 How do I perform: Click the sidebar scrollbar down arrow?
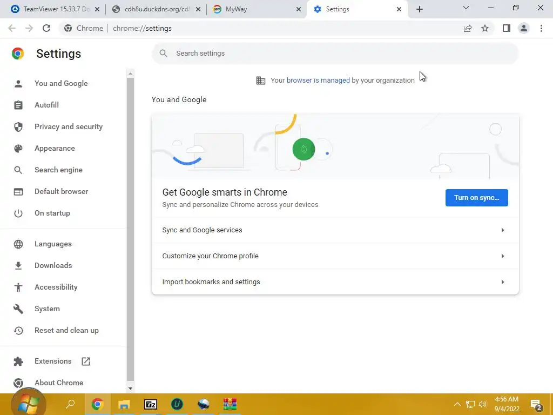pyautogui.click(x=130, y=388)
